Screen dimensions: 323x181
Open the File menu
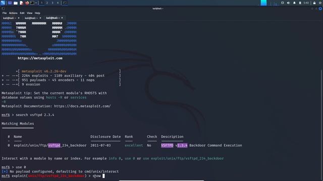click(5, 13)
